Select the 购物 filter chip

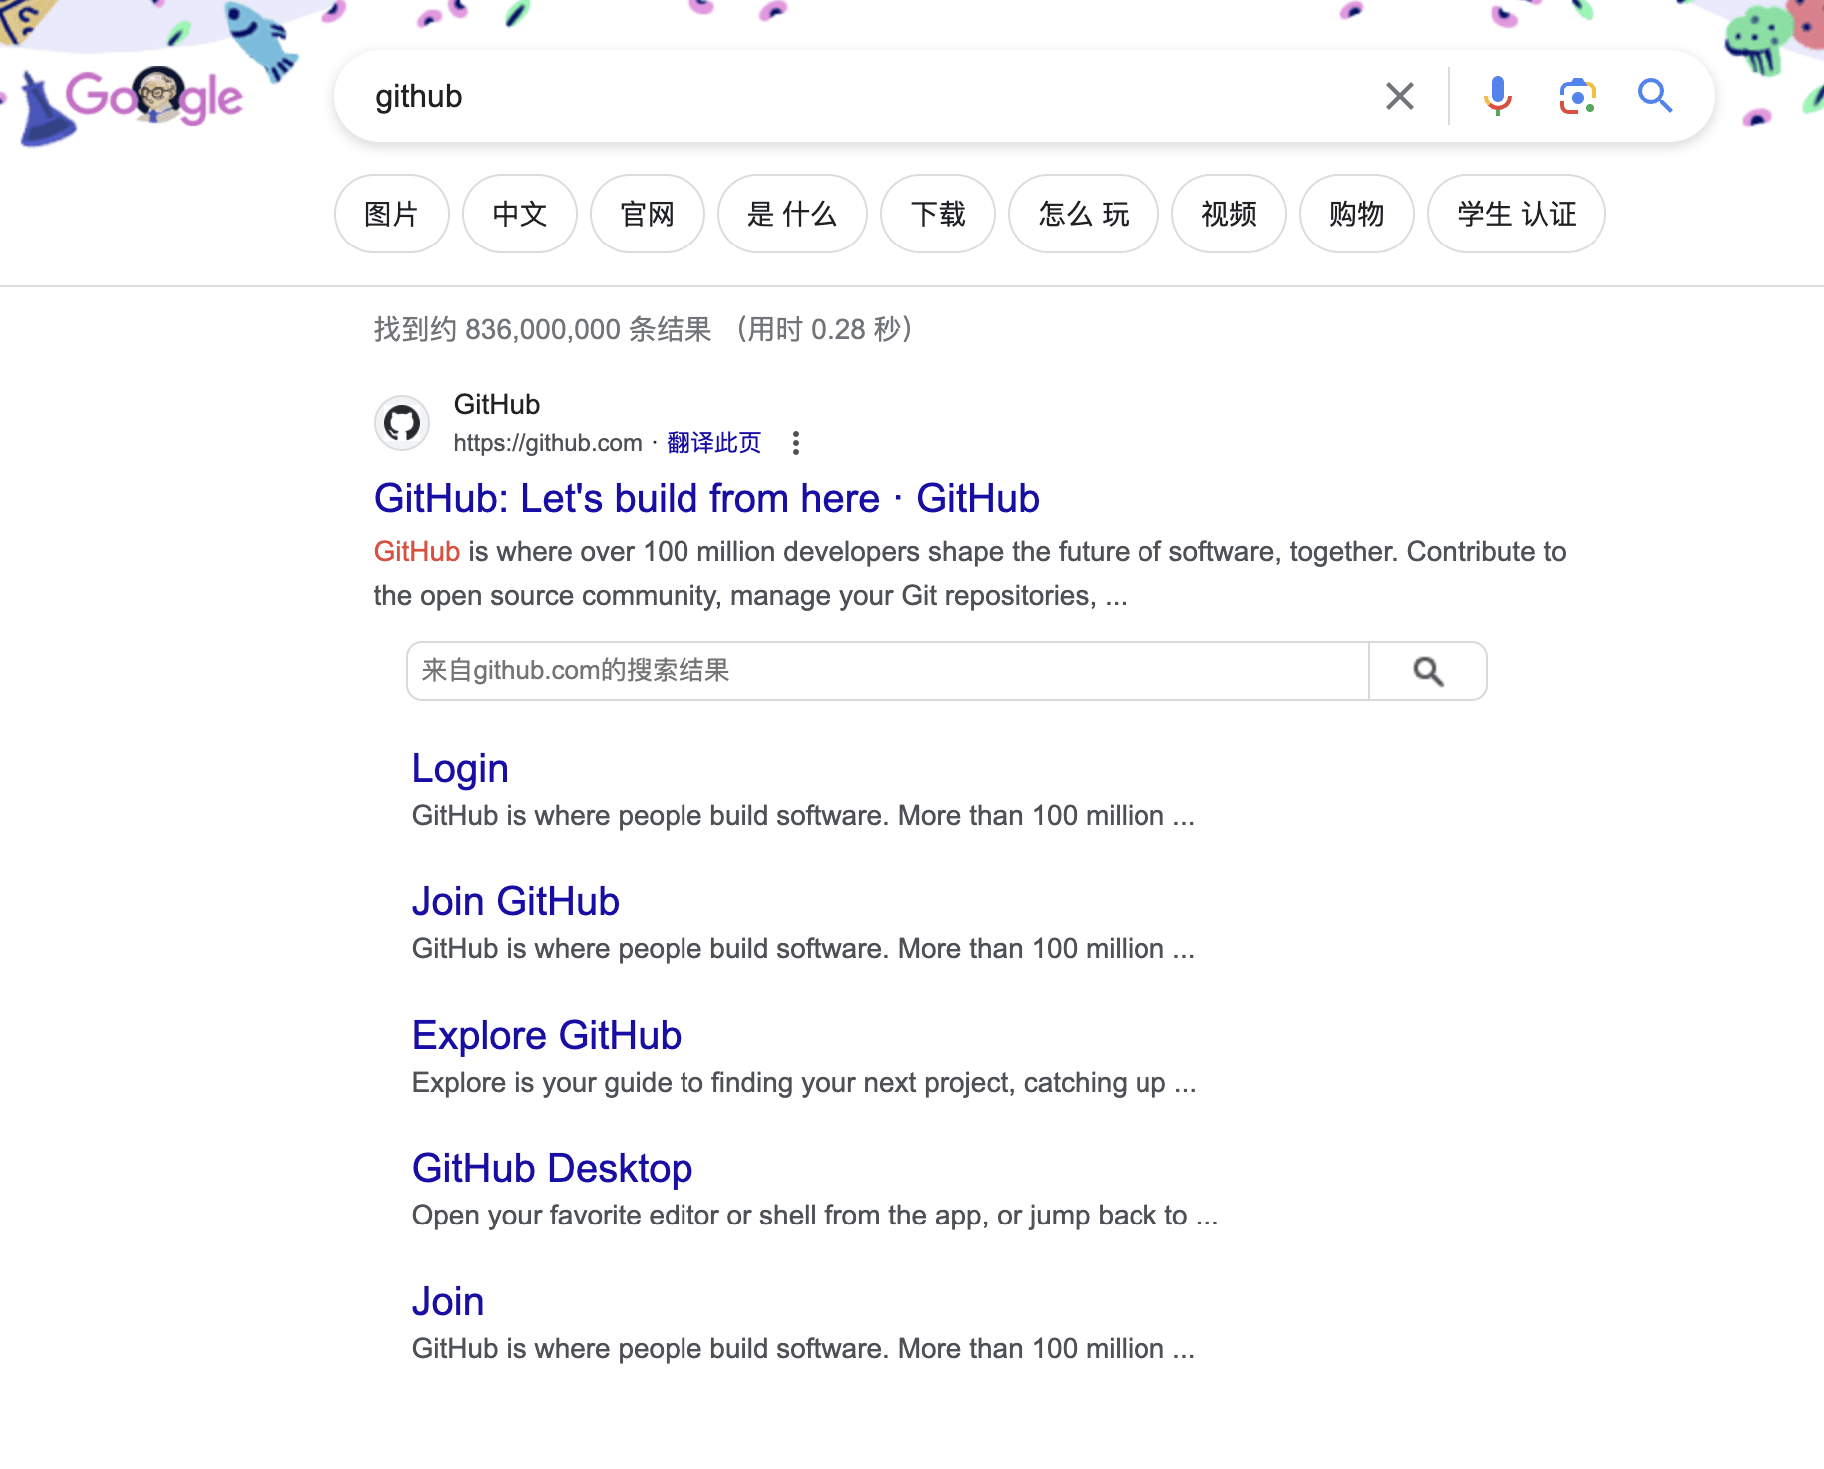coord(1357,214)
